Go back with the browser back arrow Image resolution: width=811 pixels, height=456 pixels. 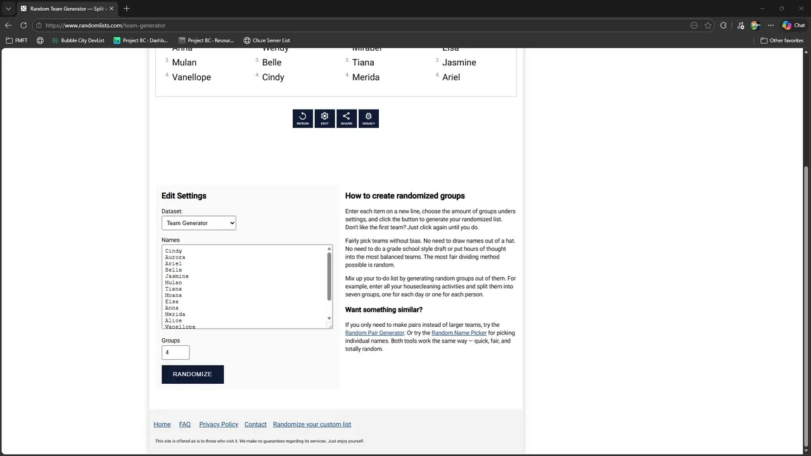pyautogui.click(x=8, y=25)
